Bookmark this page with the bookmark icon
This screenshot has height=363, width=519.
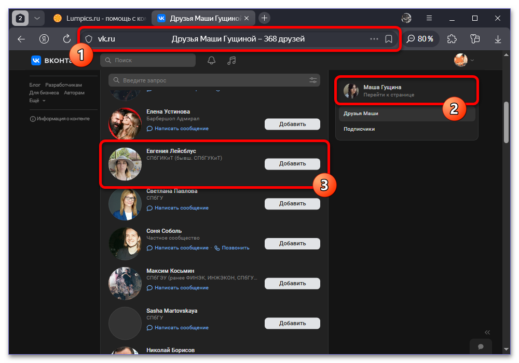[389, 39]
